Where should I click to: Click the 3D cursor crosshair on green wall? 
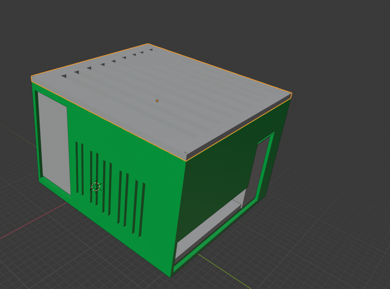[96, 187]
